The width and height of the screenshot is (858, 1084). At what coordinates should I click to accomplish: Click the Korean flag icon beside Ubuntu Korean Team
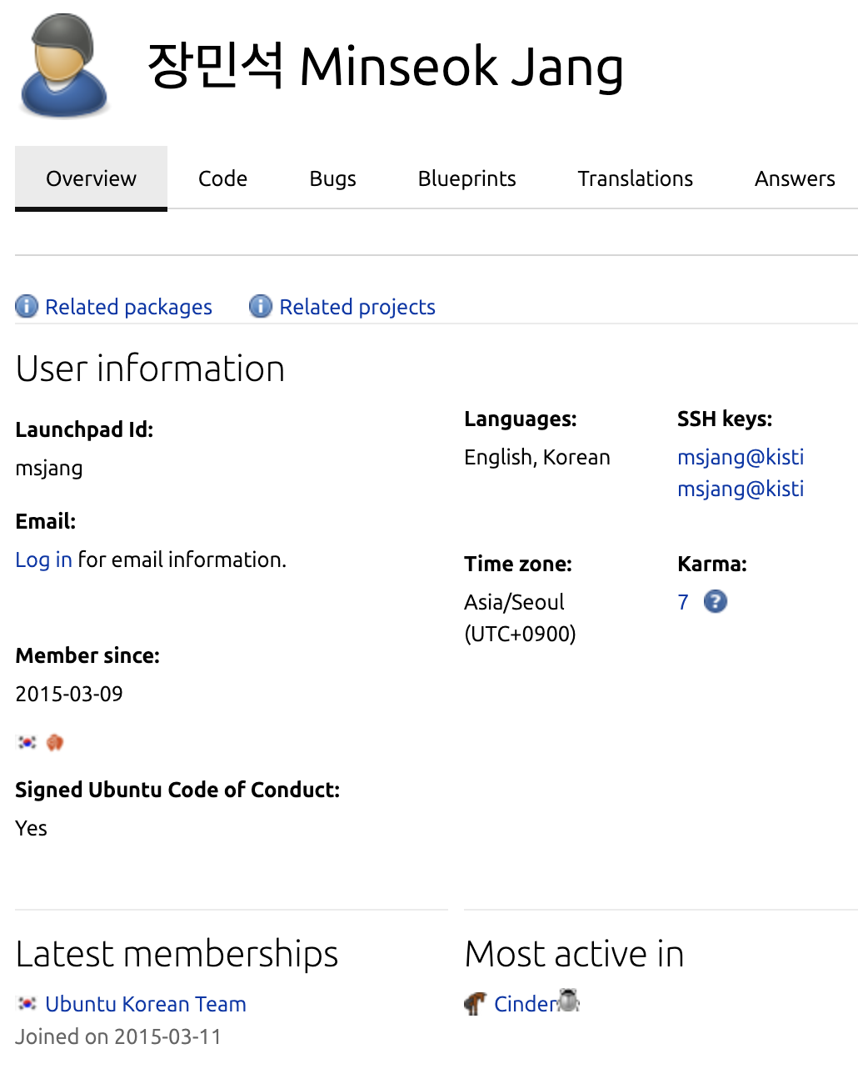27,1004
